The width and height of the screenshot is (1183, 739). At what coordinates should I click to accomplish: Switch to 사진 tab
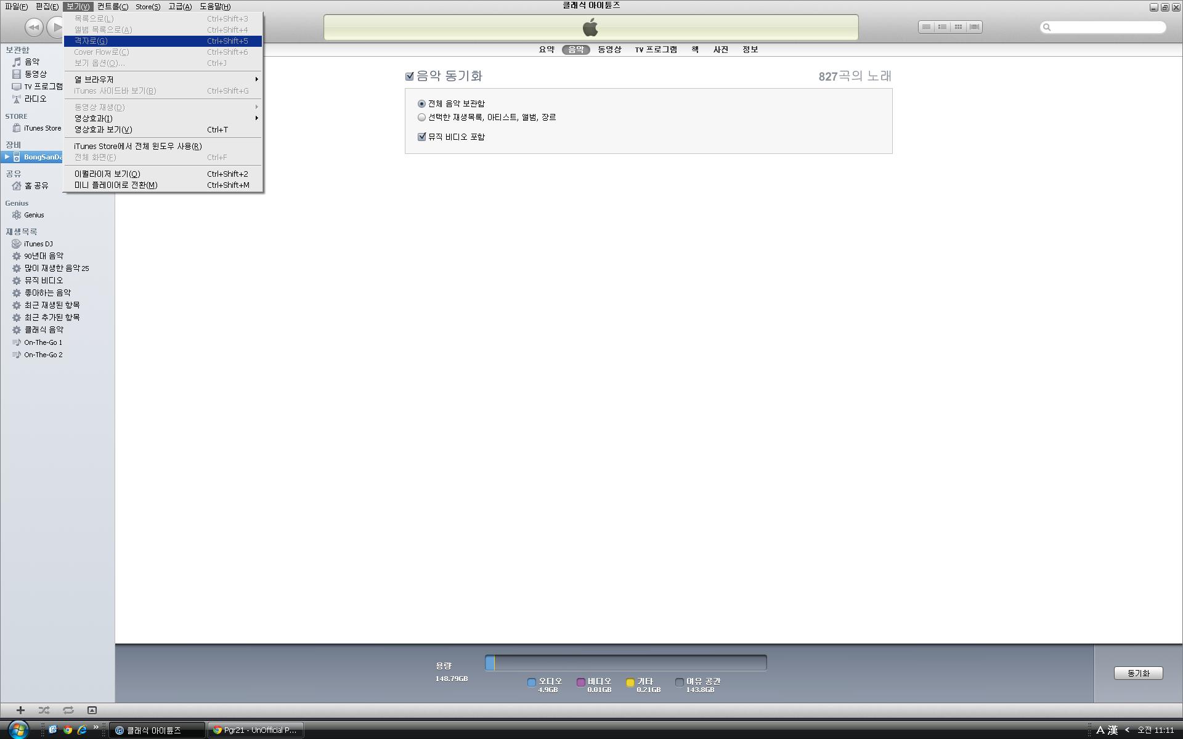coord(721,49)
